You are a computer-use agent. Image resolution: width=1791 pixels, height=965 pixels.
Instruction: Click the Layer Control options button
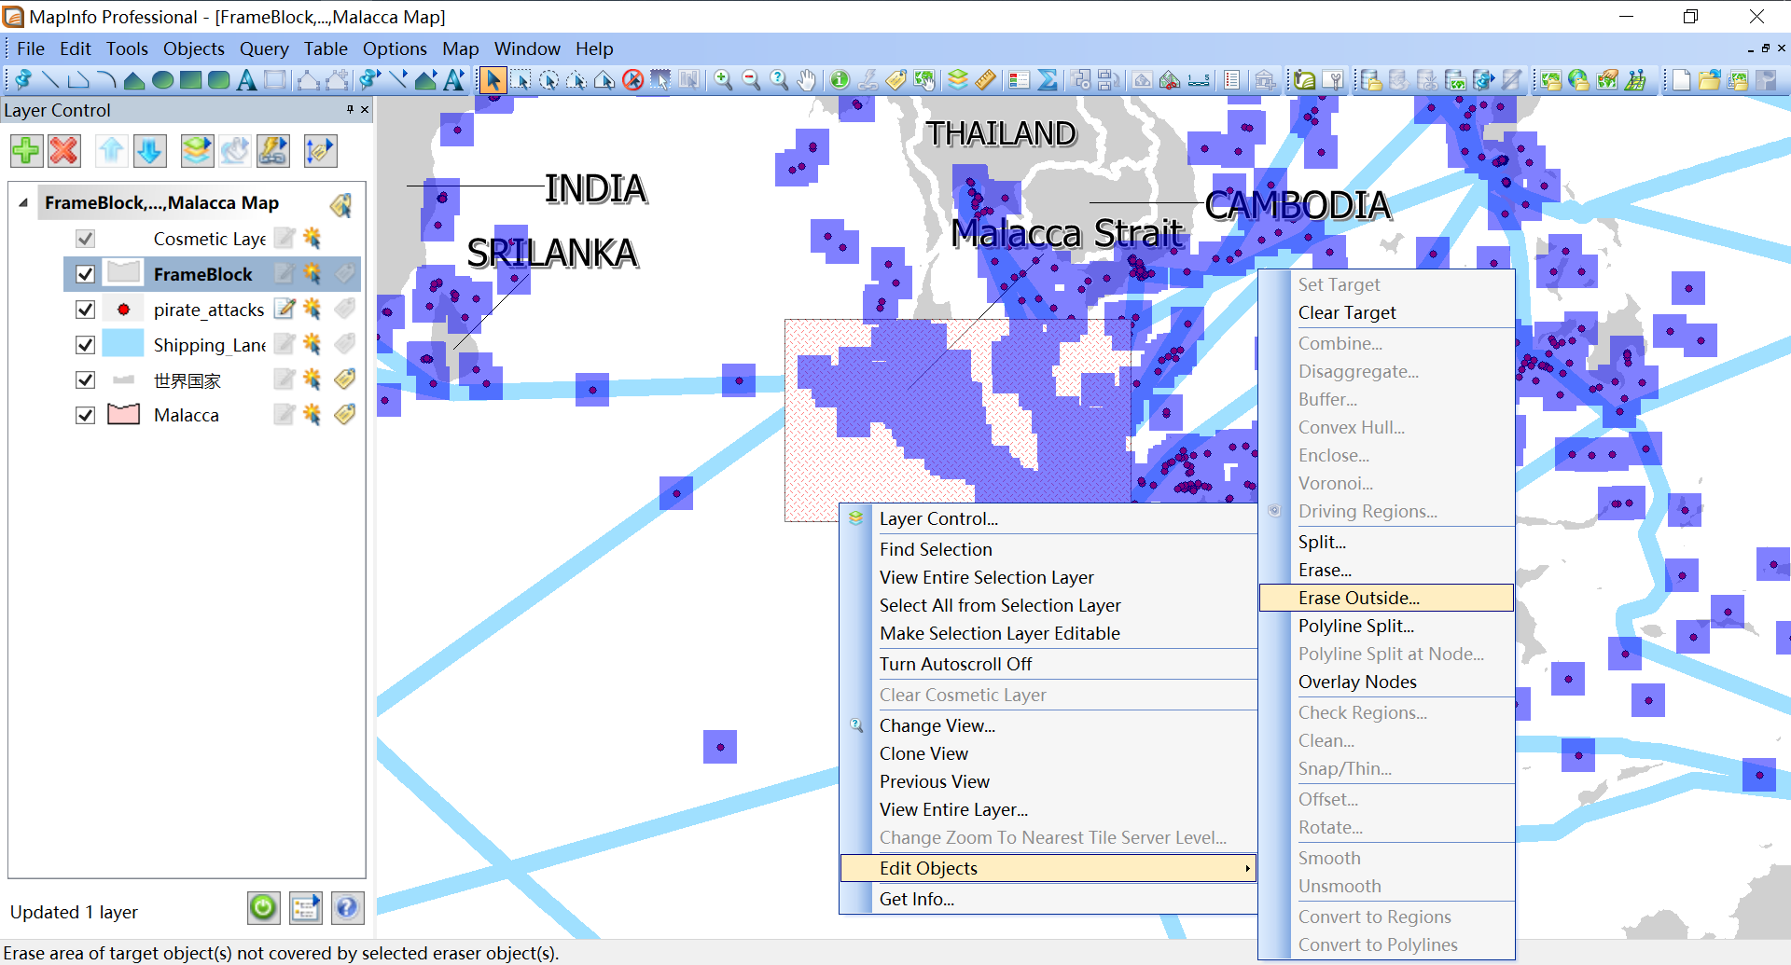pyautogui.click(x=305, y=907)
